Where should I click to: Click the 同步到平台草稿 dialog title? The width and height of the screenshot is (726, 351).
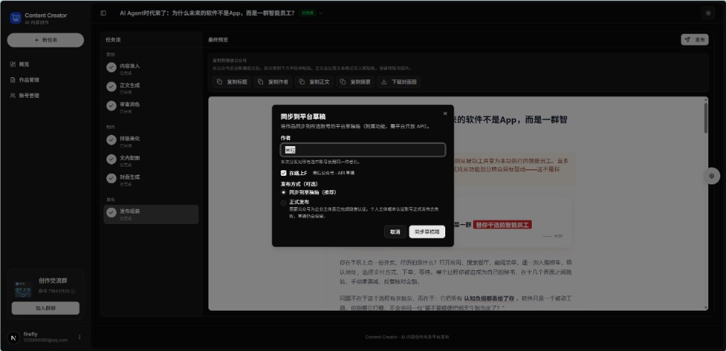point(303,117)
